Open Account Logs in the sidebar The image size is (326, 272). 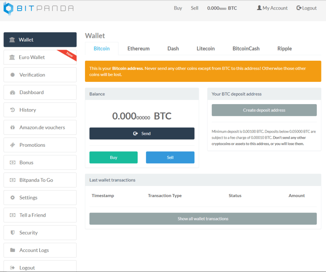tap(40, 250)
